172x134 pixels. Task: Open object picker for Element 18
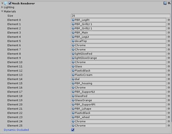coord(169,96)
